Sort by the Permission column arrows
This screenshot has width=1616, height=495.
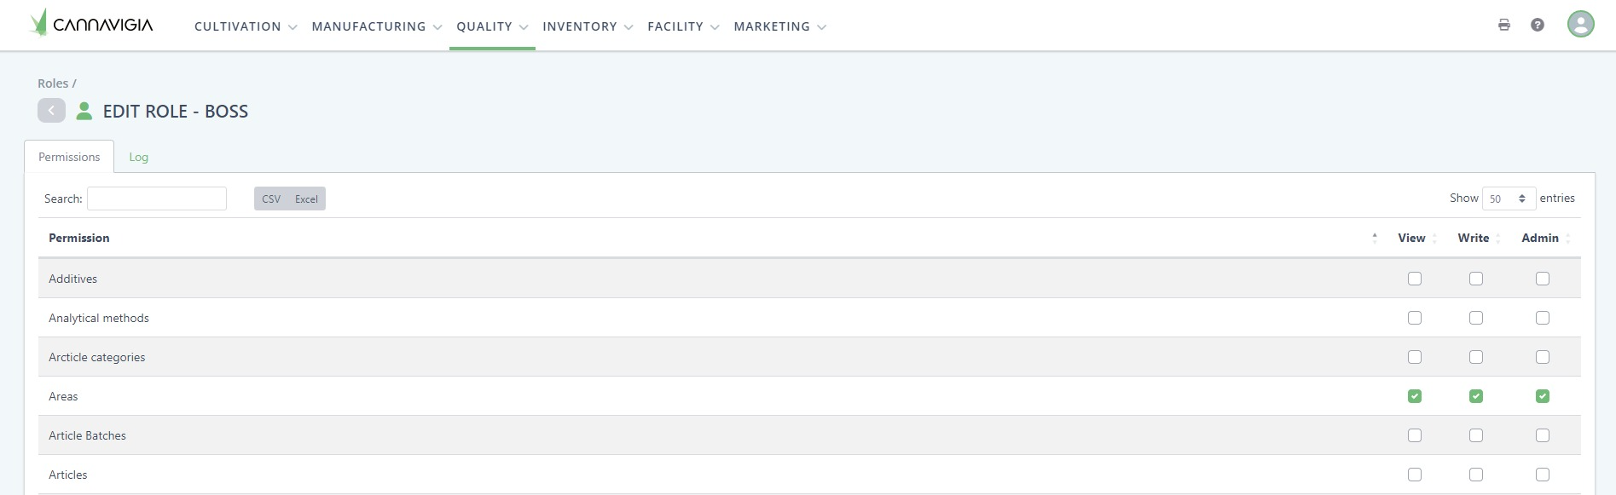pyautogui.click(x=1375, y=238)
